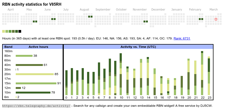Click the 160m band row label

click(9, 51)
